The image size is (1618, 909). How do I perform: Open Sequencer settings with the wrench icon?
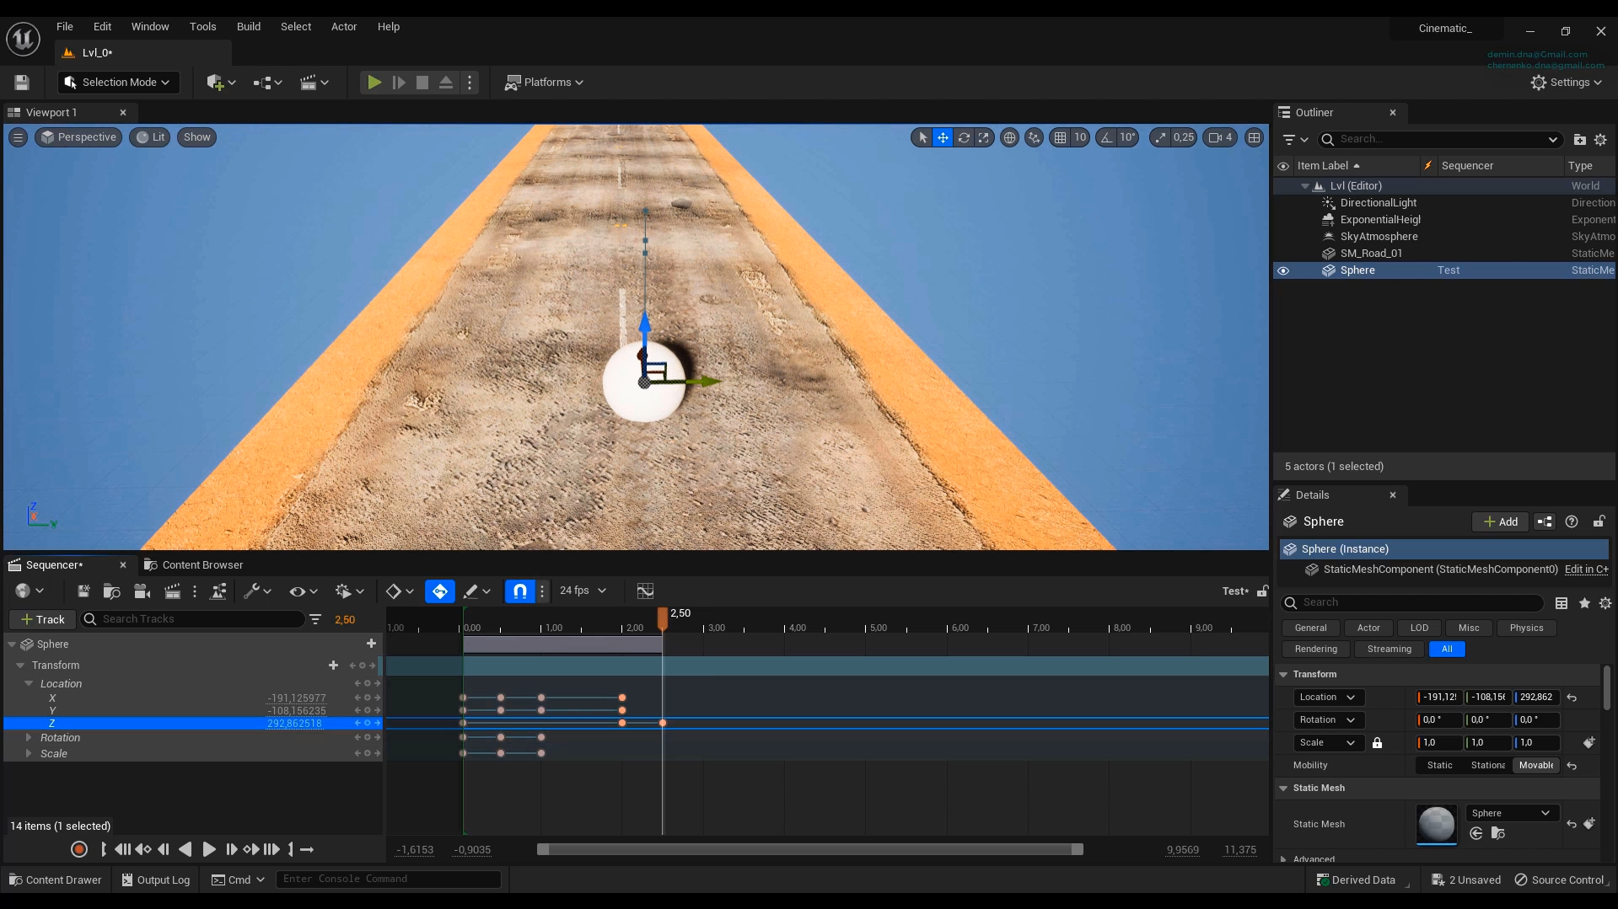point(253,591)
